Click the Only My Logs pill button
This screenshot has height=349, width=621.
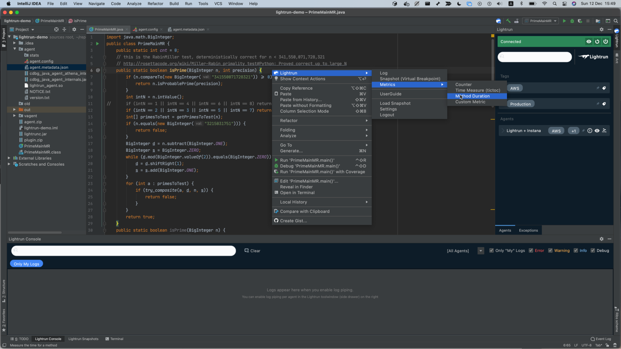pos(26,264)
